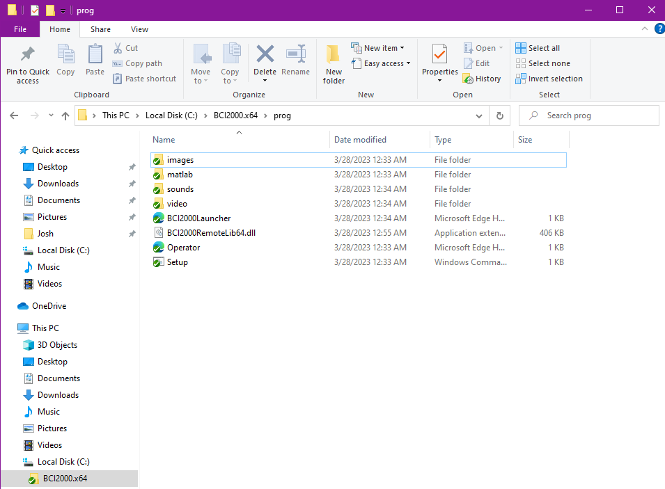Screen dimensions: 665x489
Task: Click the Cut scissors command
Action: (x=126, y=48)
